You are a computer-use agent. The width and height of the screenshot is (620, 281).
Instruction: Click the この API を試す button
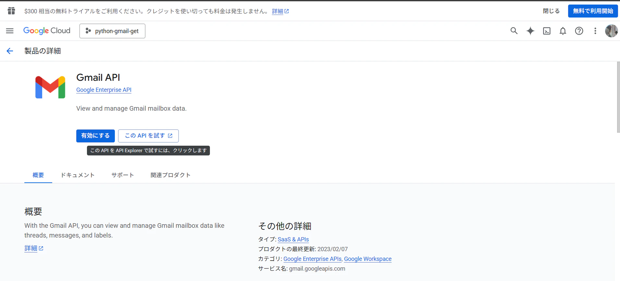point(148,136)
